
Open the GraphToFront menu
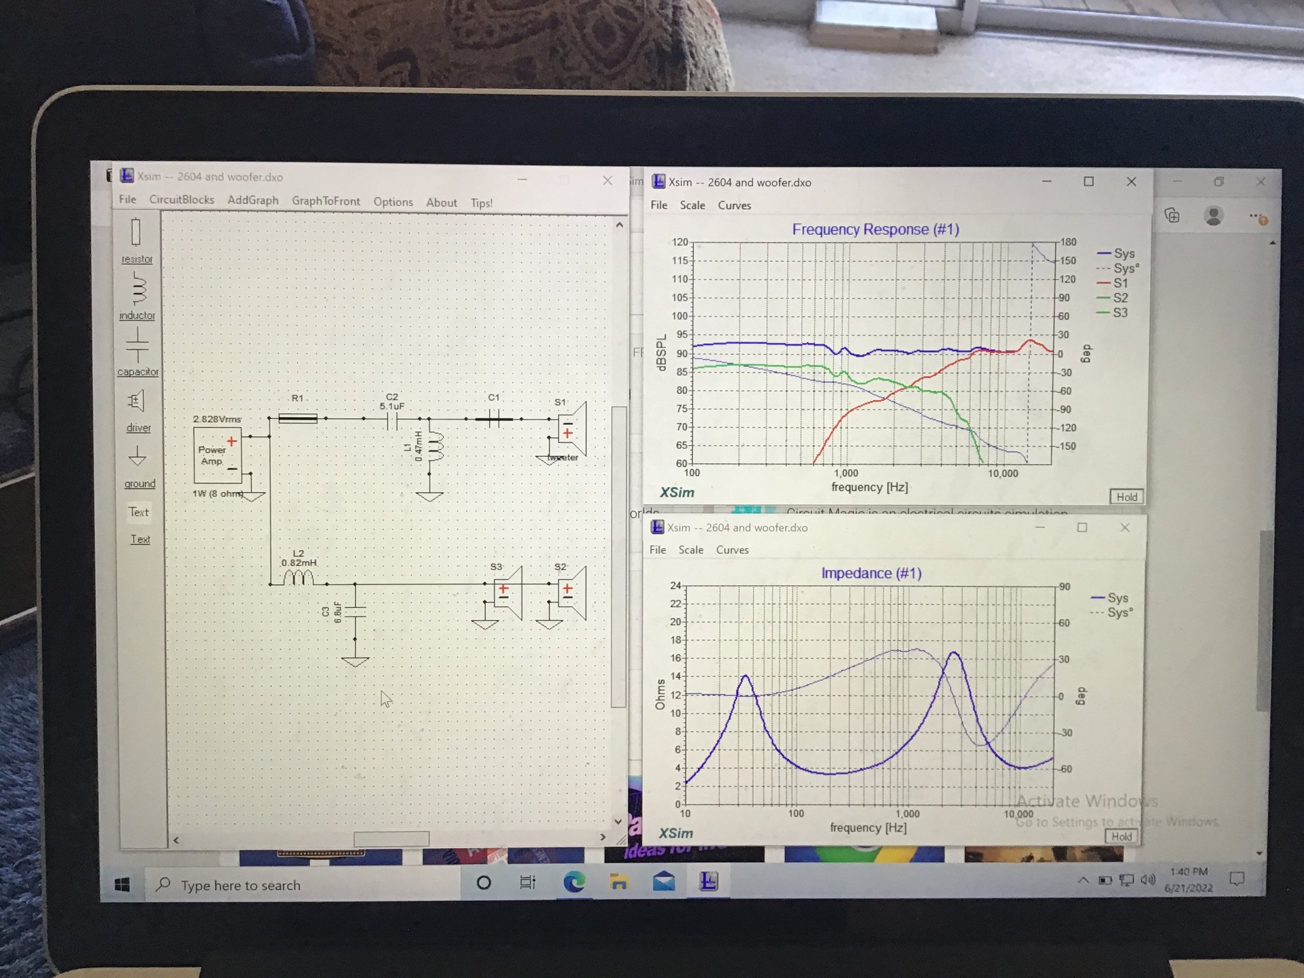pyautogui.click(x=326, y=201)
